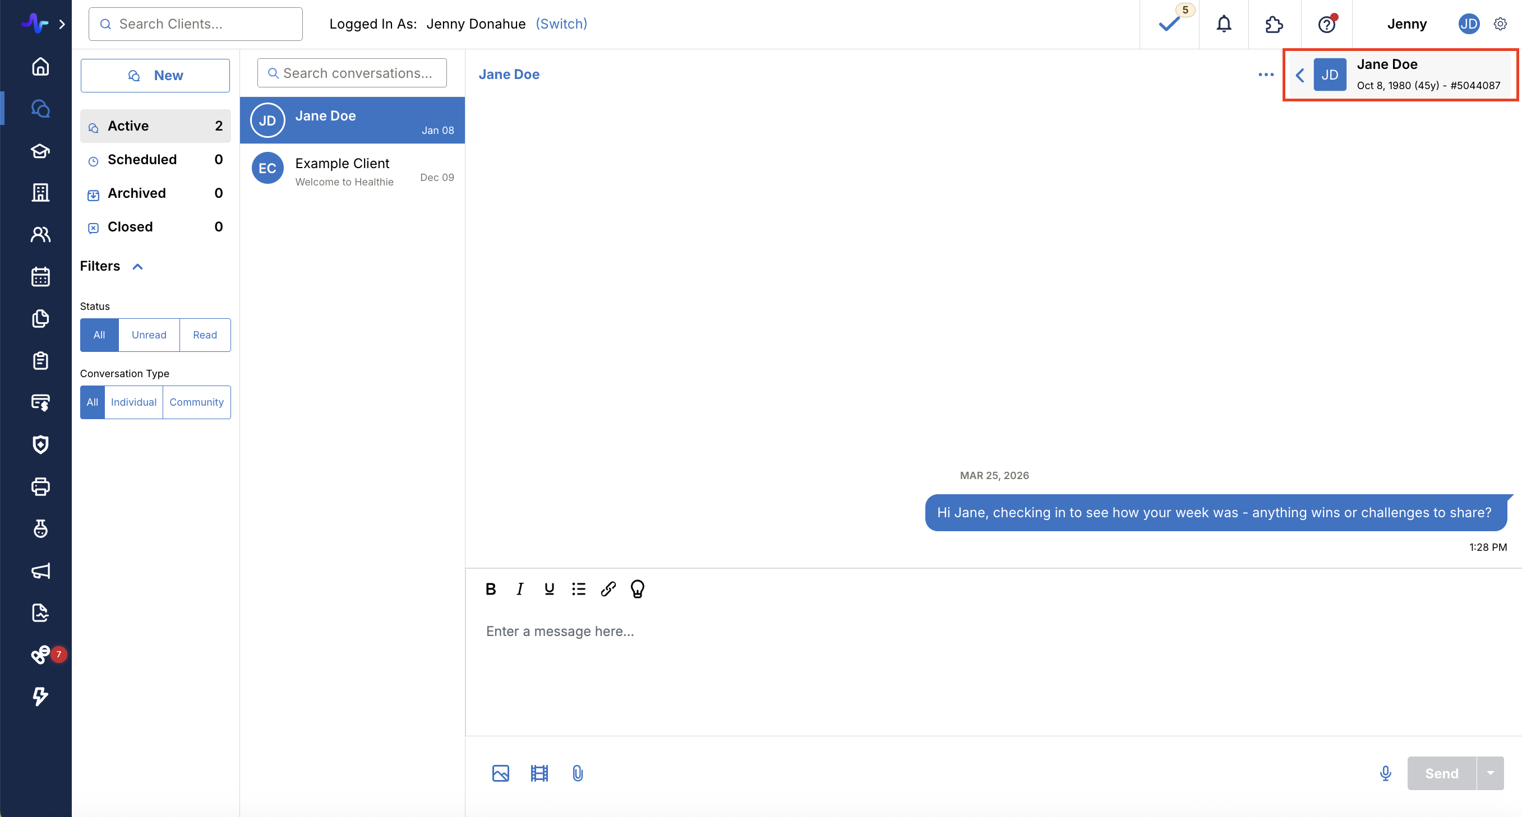The image size is (1522, 817).
Task: Click the Switch account link
Action: (x=561, y=24)
